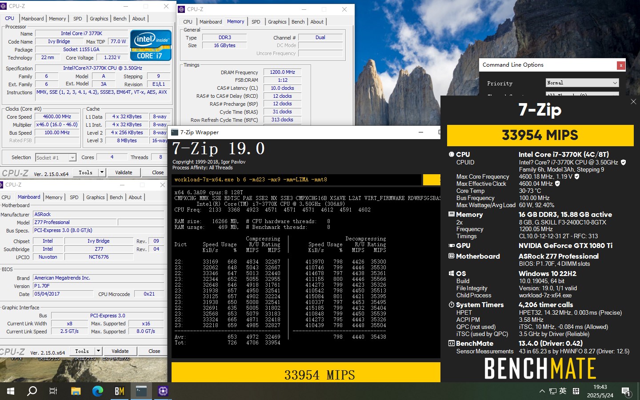Screen dimensions: 640x400
Task: Open the Socket #1 selection dropdown
Action: pos(56,157)
